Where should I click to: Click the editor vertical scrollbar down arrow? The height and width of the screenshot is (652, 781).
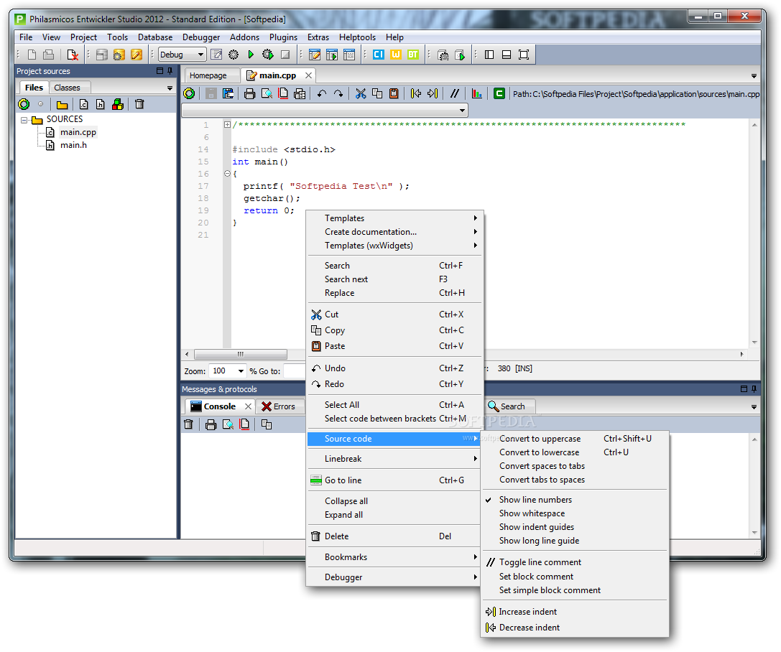(754, 343)
